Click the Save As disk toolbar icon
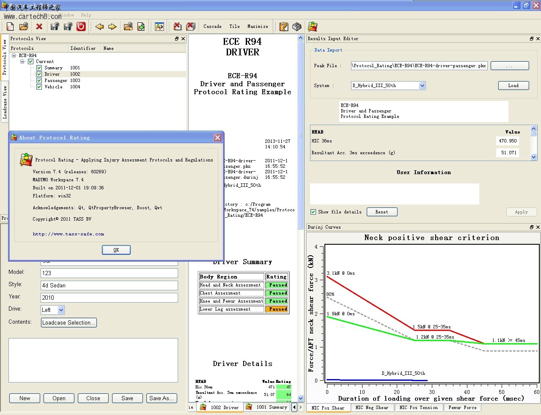 pyautogui.click(x=68, y=27)
